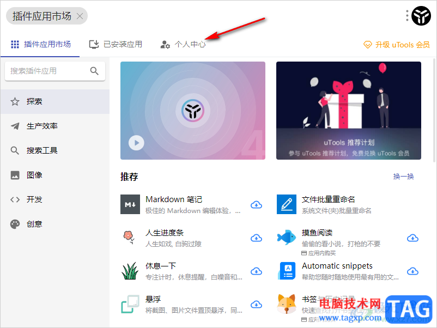Open the 开发 category

click(54, 199)
